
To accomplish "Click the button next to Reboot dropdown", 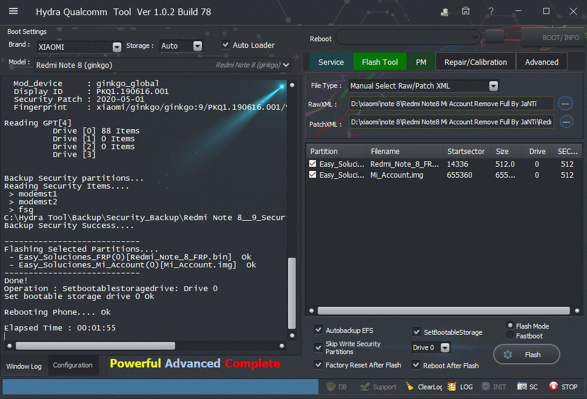I will click(x=495, y=36).
